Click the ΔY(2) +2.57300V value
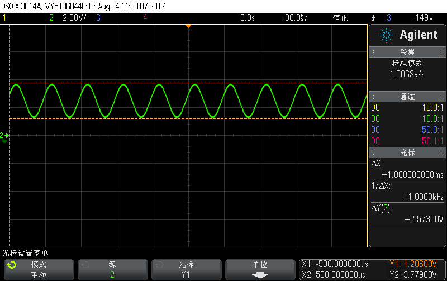This screenshot has width=447, height=281. (424, 219)
